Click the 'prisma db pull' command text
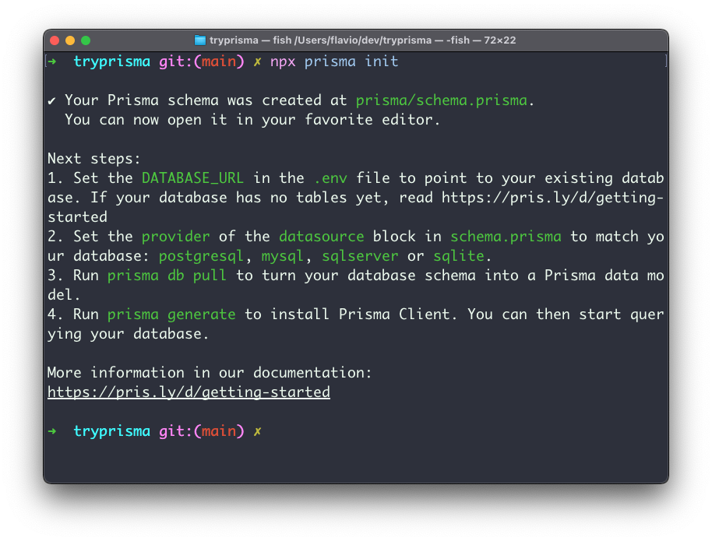This screenshot has width=712, height=541. (x=167, y=276)
